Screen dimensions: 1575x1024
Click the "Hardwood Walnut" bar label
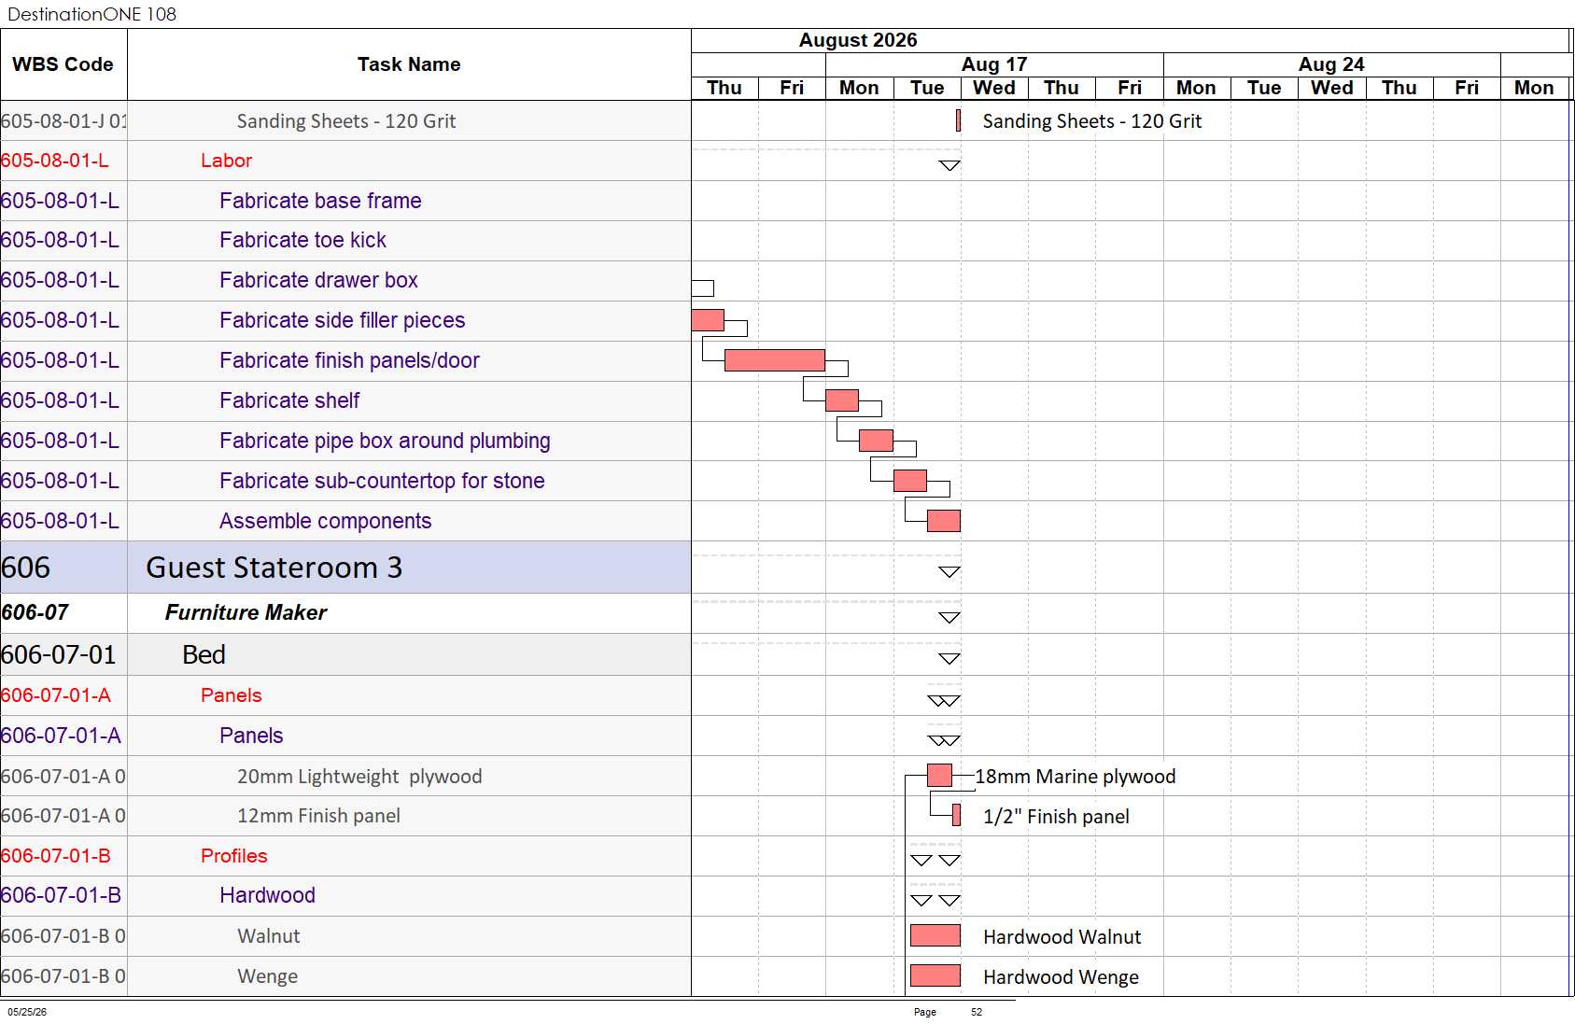(x=1062, y=937)
